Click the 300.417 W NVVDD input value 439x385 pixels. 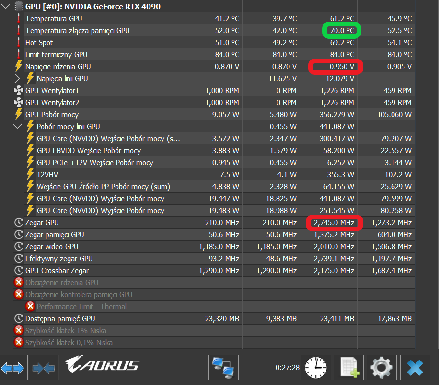click(337, 139)
